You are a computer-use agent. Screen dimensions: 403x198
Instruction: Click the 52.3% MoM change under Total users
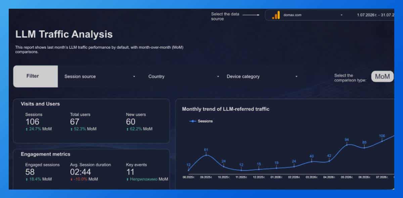click(83, 129)
